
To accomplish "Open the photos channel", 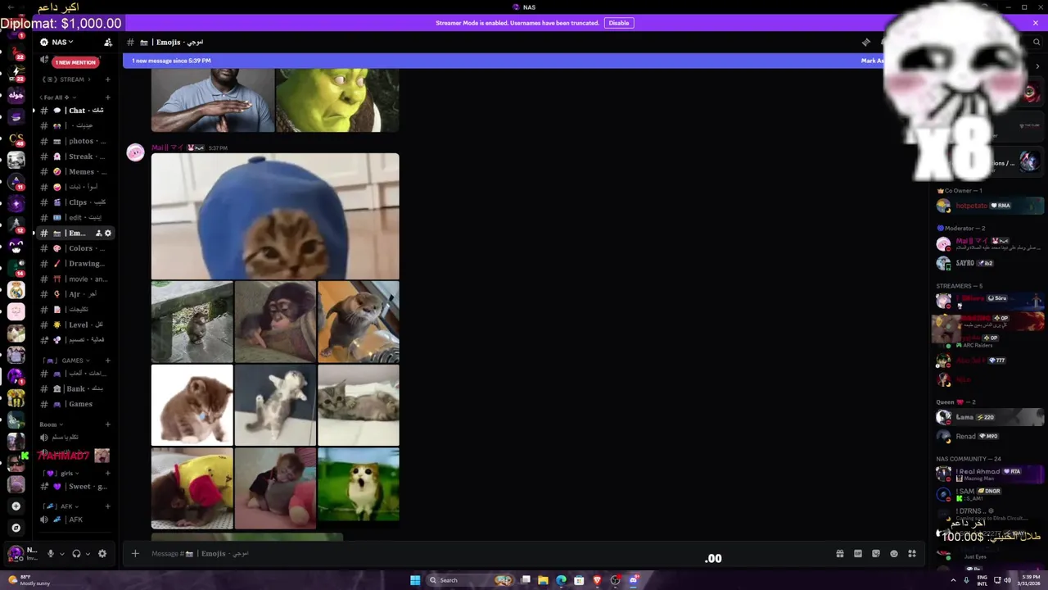I will (75, 141).
